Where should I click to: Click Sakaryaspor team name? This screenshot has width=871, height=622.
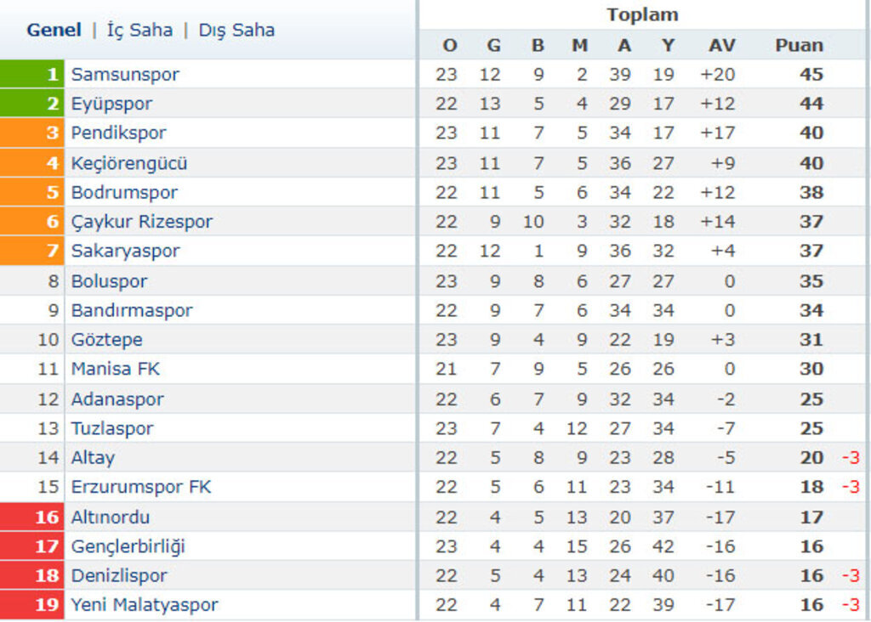(x=125, y=252)
